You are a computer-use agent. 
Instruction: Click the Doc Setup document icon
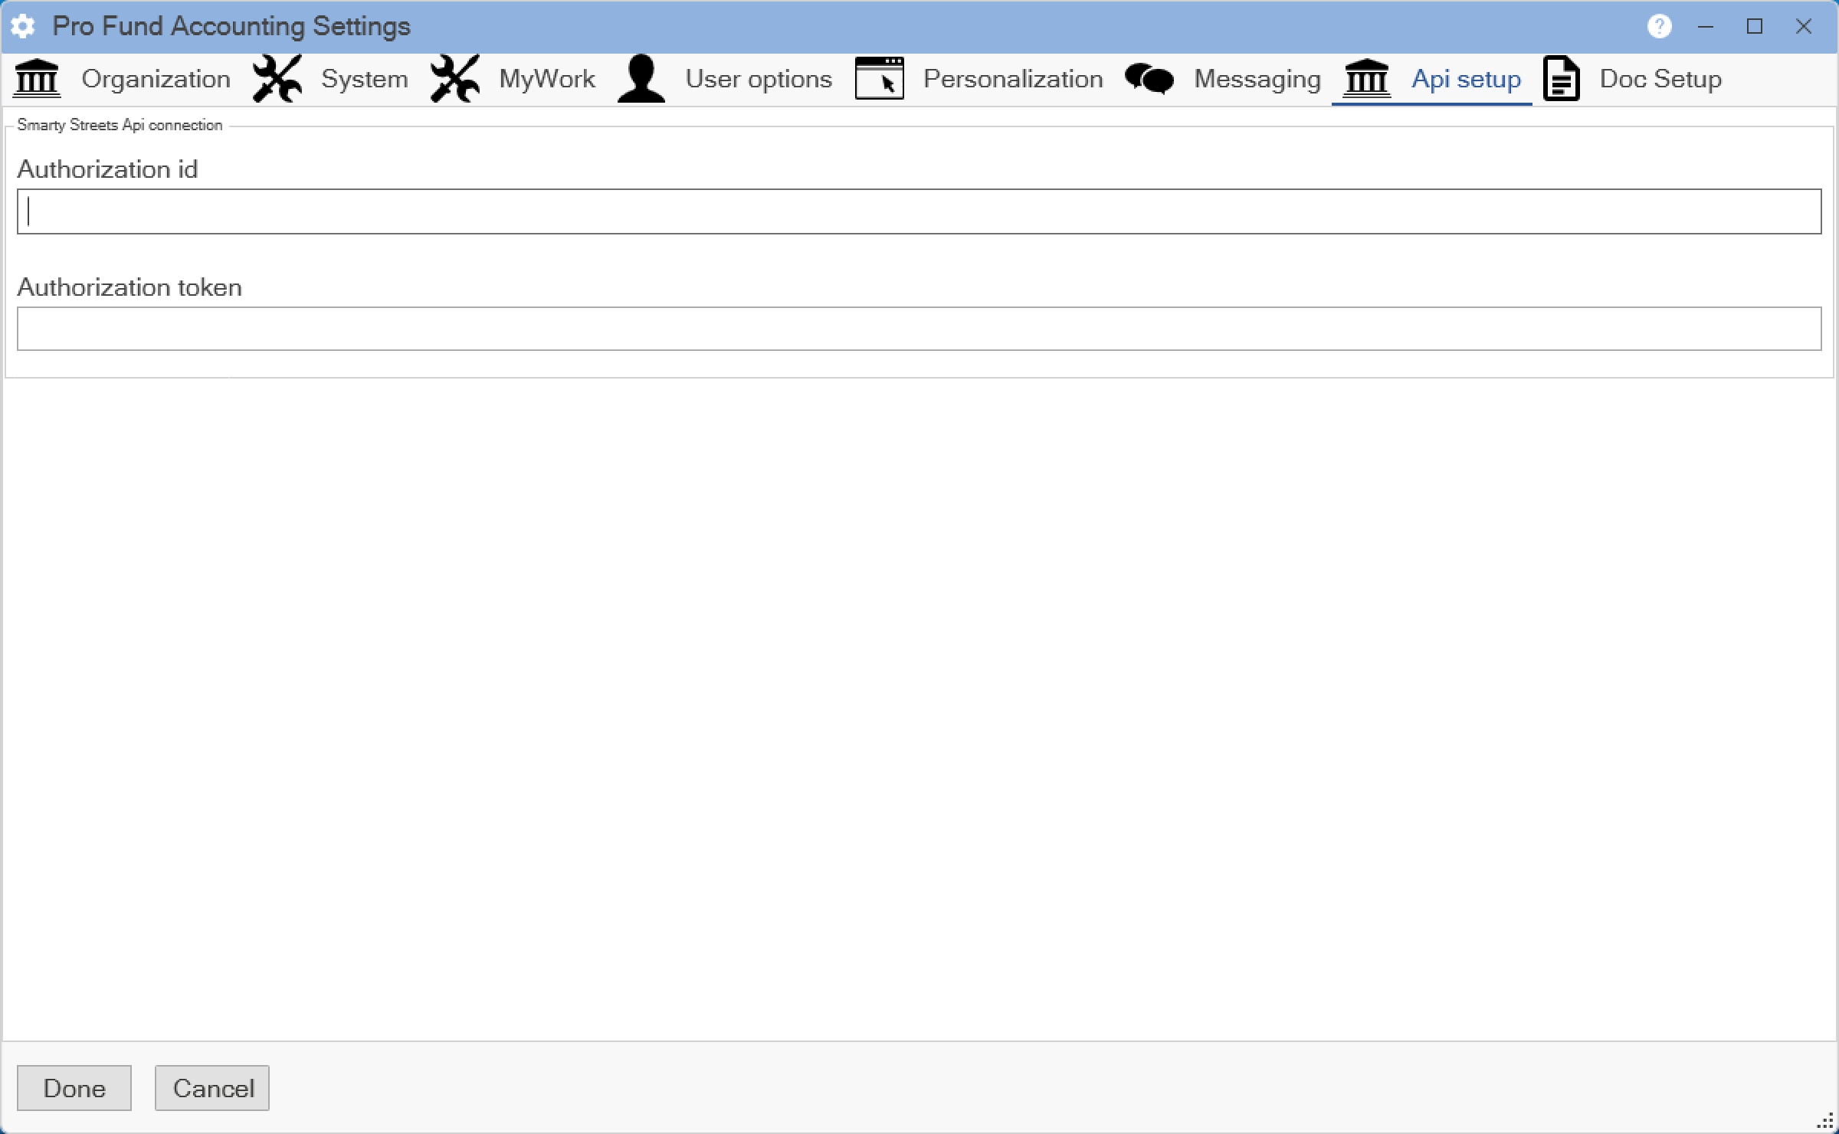pyautogui.click(x=1562, y=79)
